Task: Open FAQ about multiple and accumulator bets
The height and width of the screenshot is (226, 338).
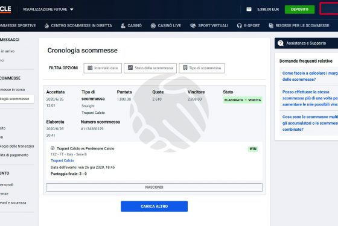Action: click(x=310, y=123)
